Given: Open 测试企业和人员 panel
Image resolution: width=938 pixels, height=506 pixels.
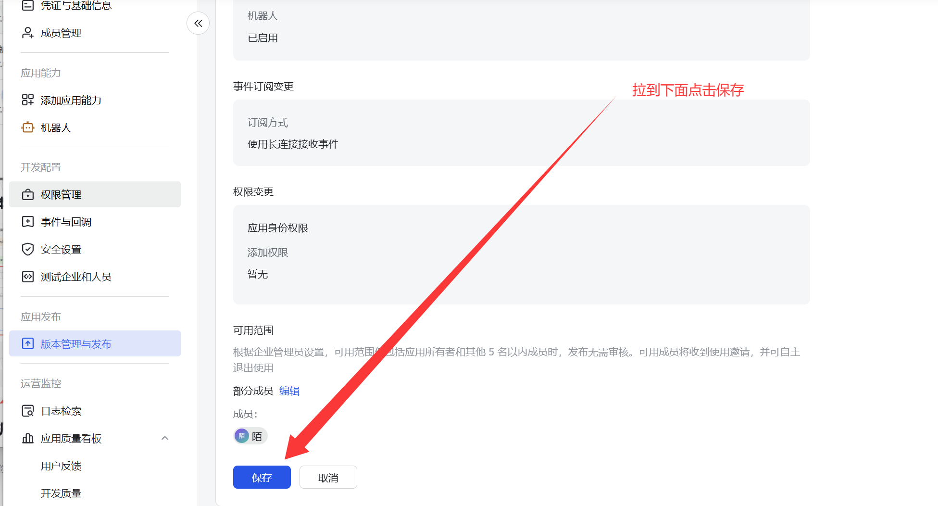Looking at the screenshot, I should (x=76, y=277).
